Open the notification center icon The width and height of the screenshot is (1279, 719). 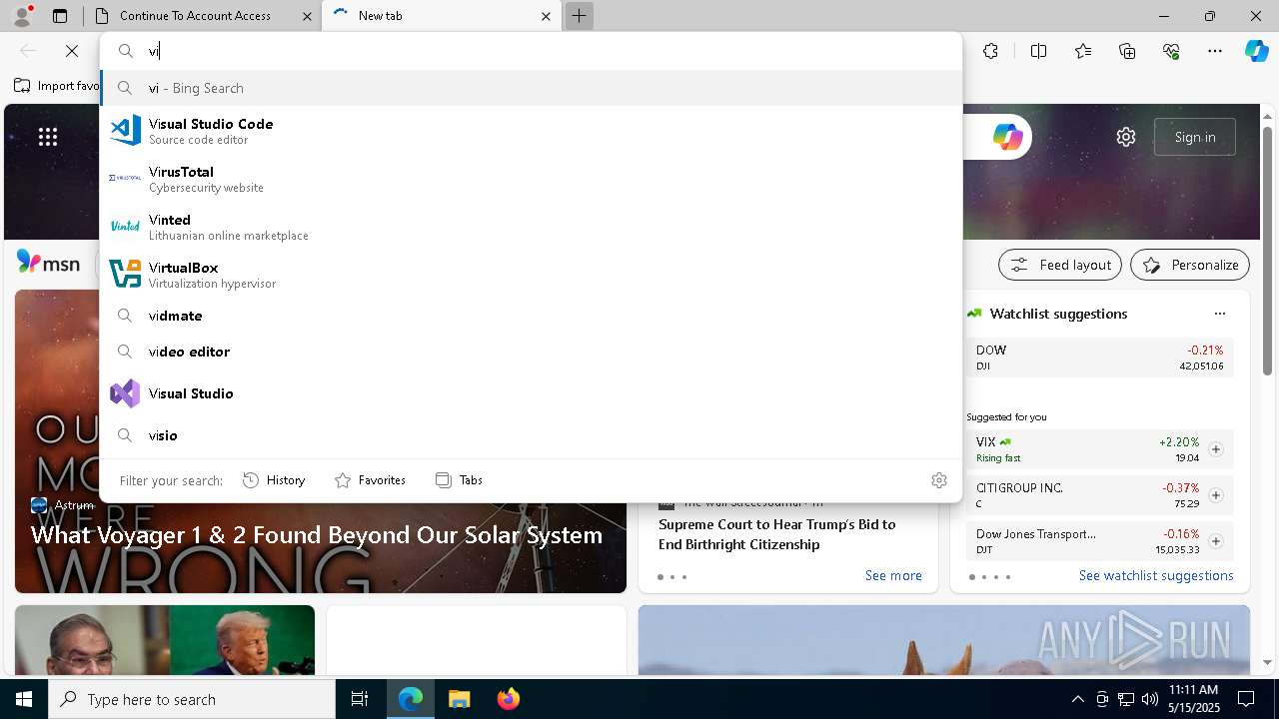[1246, 699]
